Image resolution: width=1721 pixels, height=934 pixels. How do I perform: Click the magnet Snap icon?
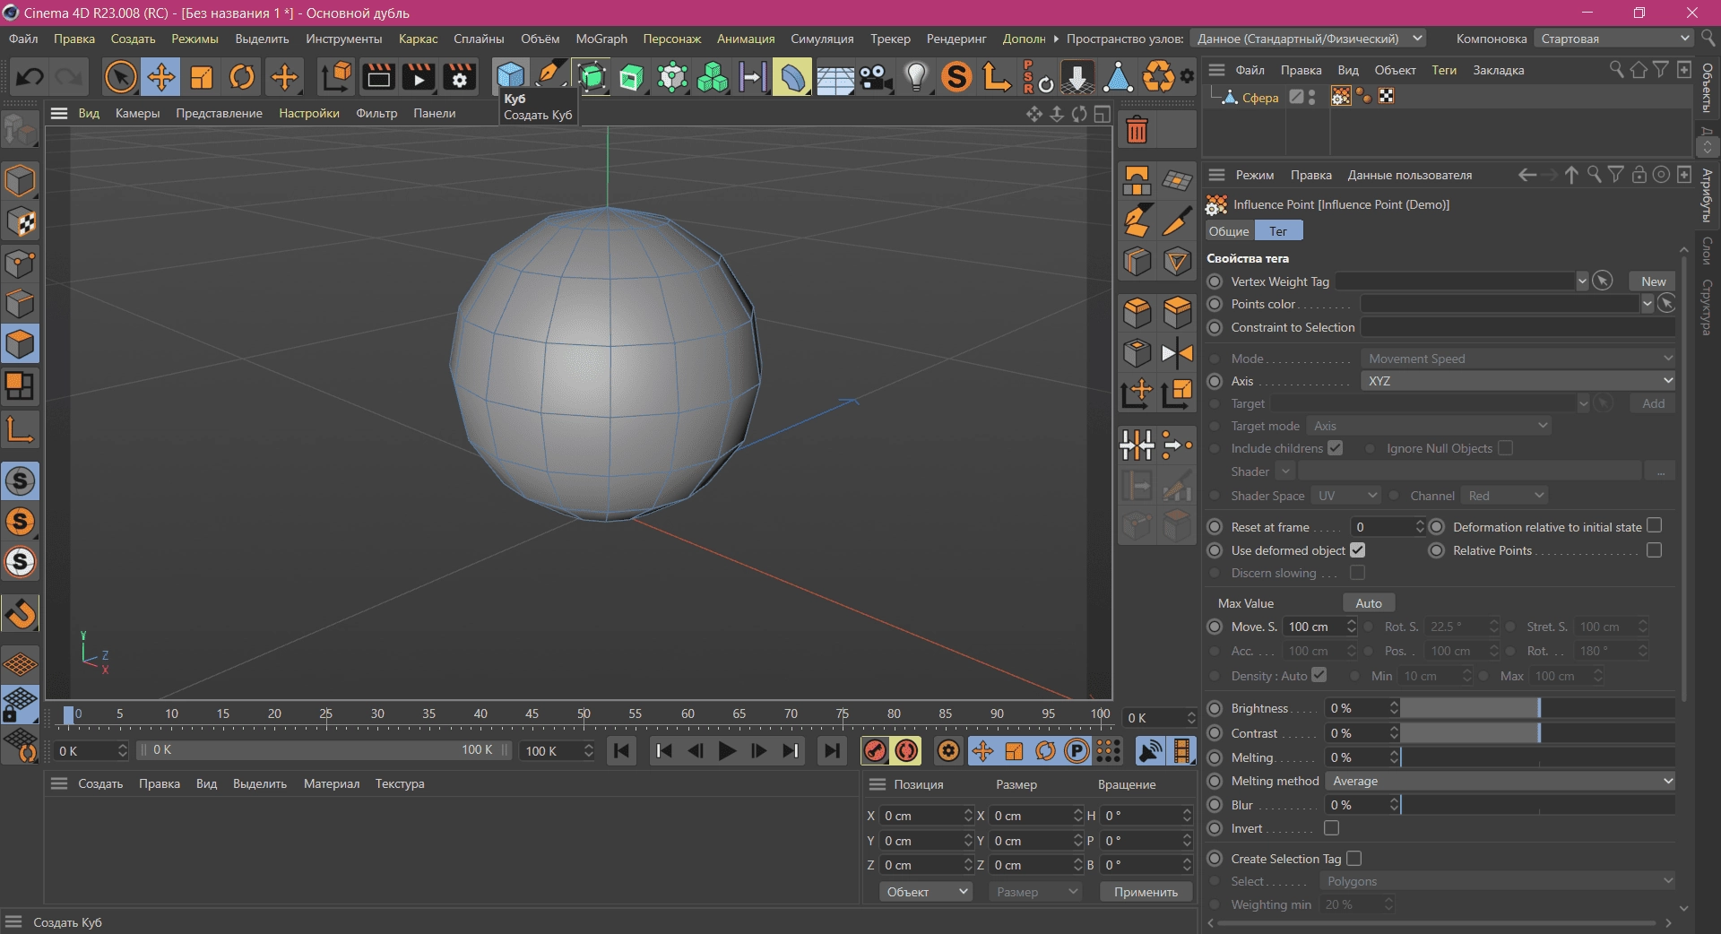(20, 614)
